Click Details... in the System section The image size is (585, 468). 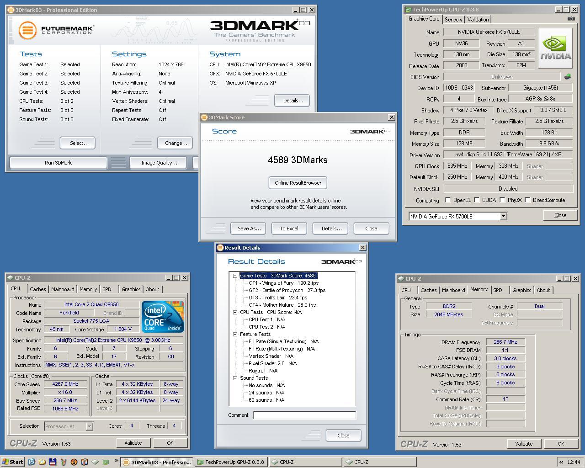tap(293, 101)
